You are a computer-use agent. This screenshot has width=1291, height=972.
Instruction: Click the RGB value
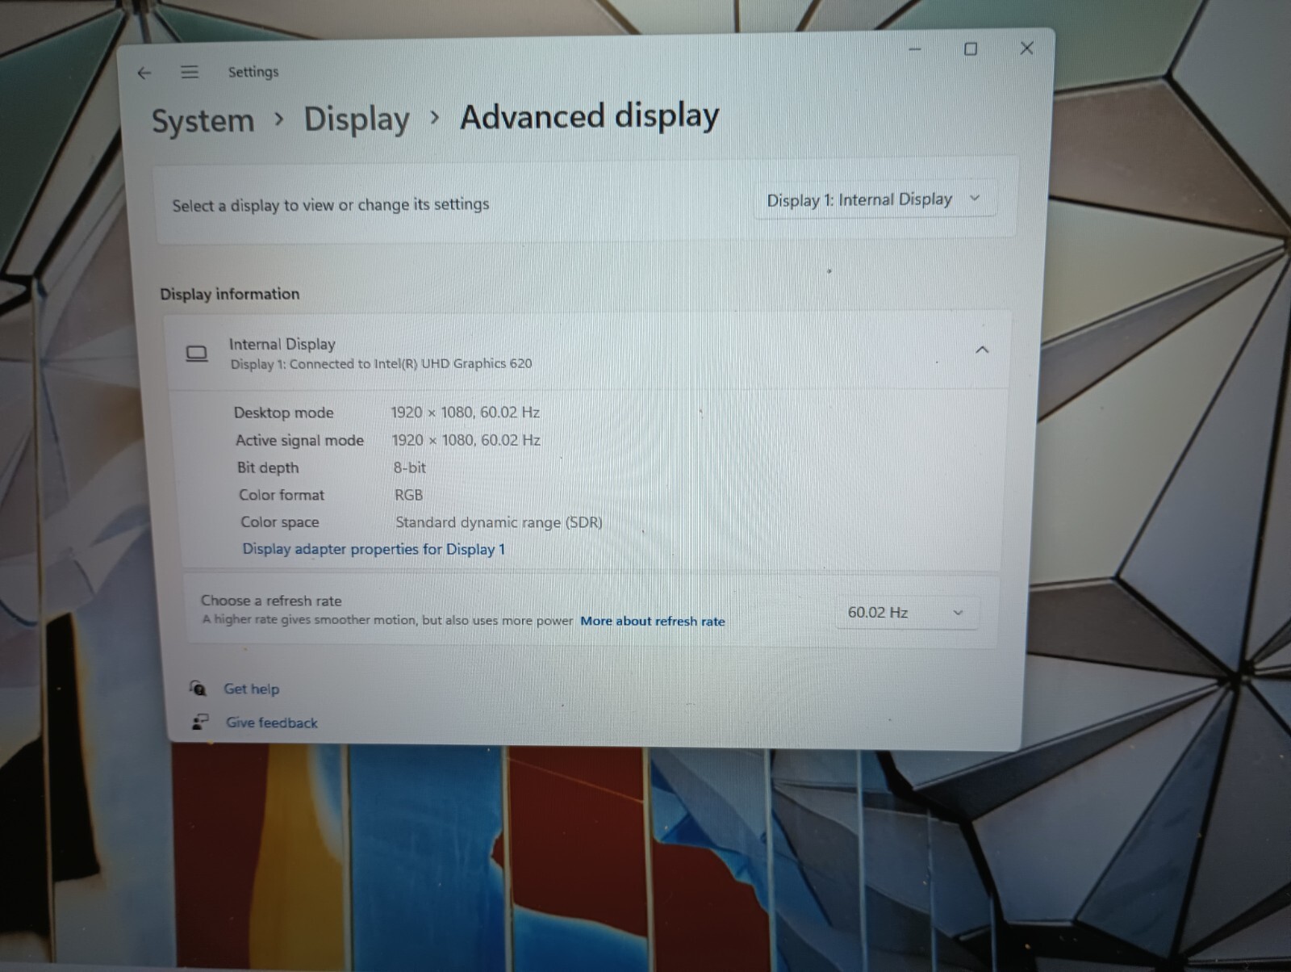pyautogui.click(x=408, y=495)
